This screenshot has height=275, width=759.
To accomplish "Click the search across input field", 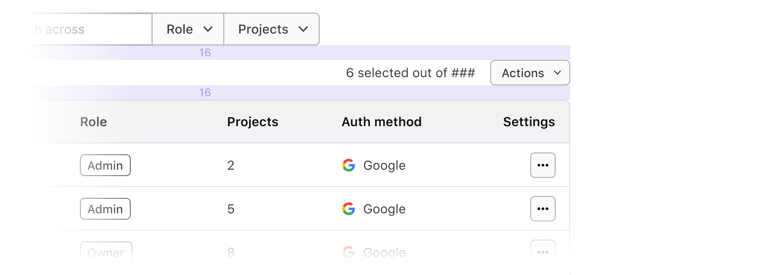I will pyautogui.click(x=86, y=29).
